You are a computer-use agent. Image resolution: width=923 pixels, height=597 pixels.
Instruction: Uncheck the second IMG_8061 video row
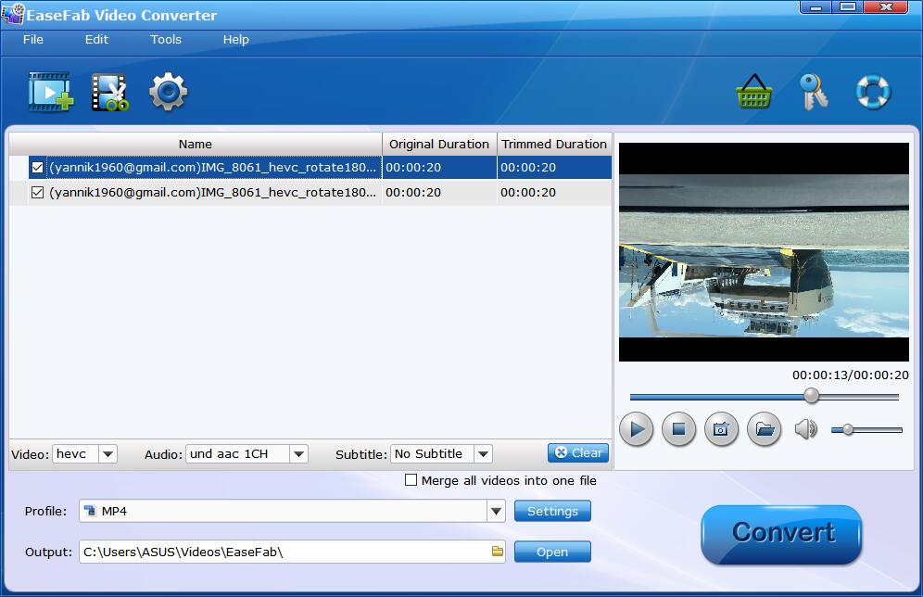point(37,193)
